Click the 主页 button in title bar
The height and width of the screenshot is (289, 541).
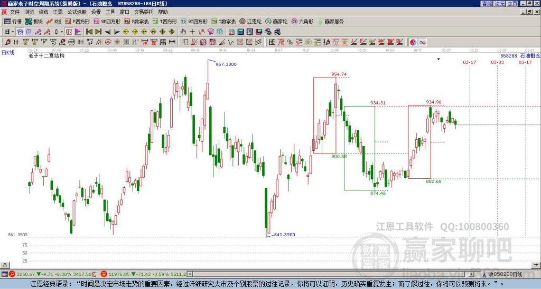point(512,4)
